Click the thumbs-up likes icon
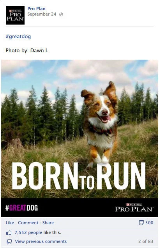The image size is (159, 248). click(9, 232)
